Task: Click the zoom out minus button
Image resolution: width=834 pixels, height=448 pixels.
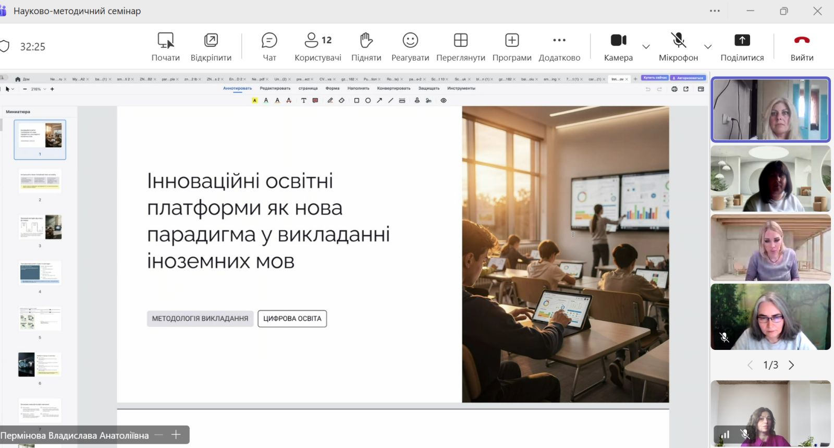Action: [25, 89]
